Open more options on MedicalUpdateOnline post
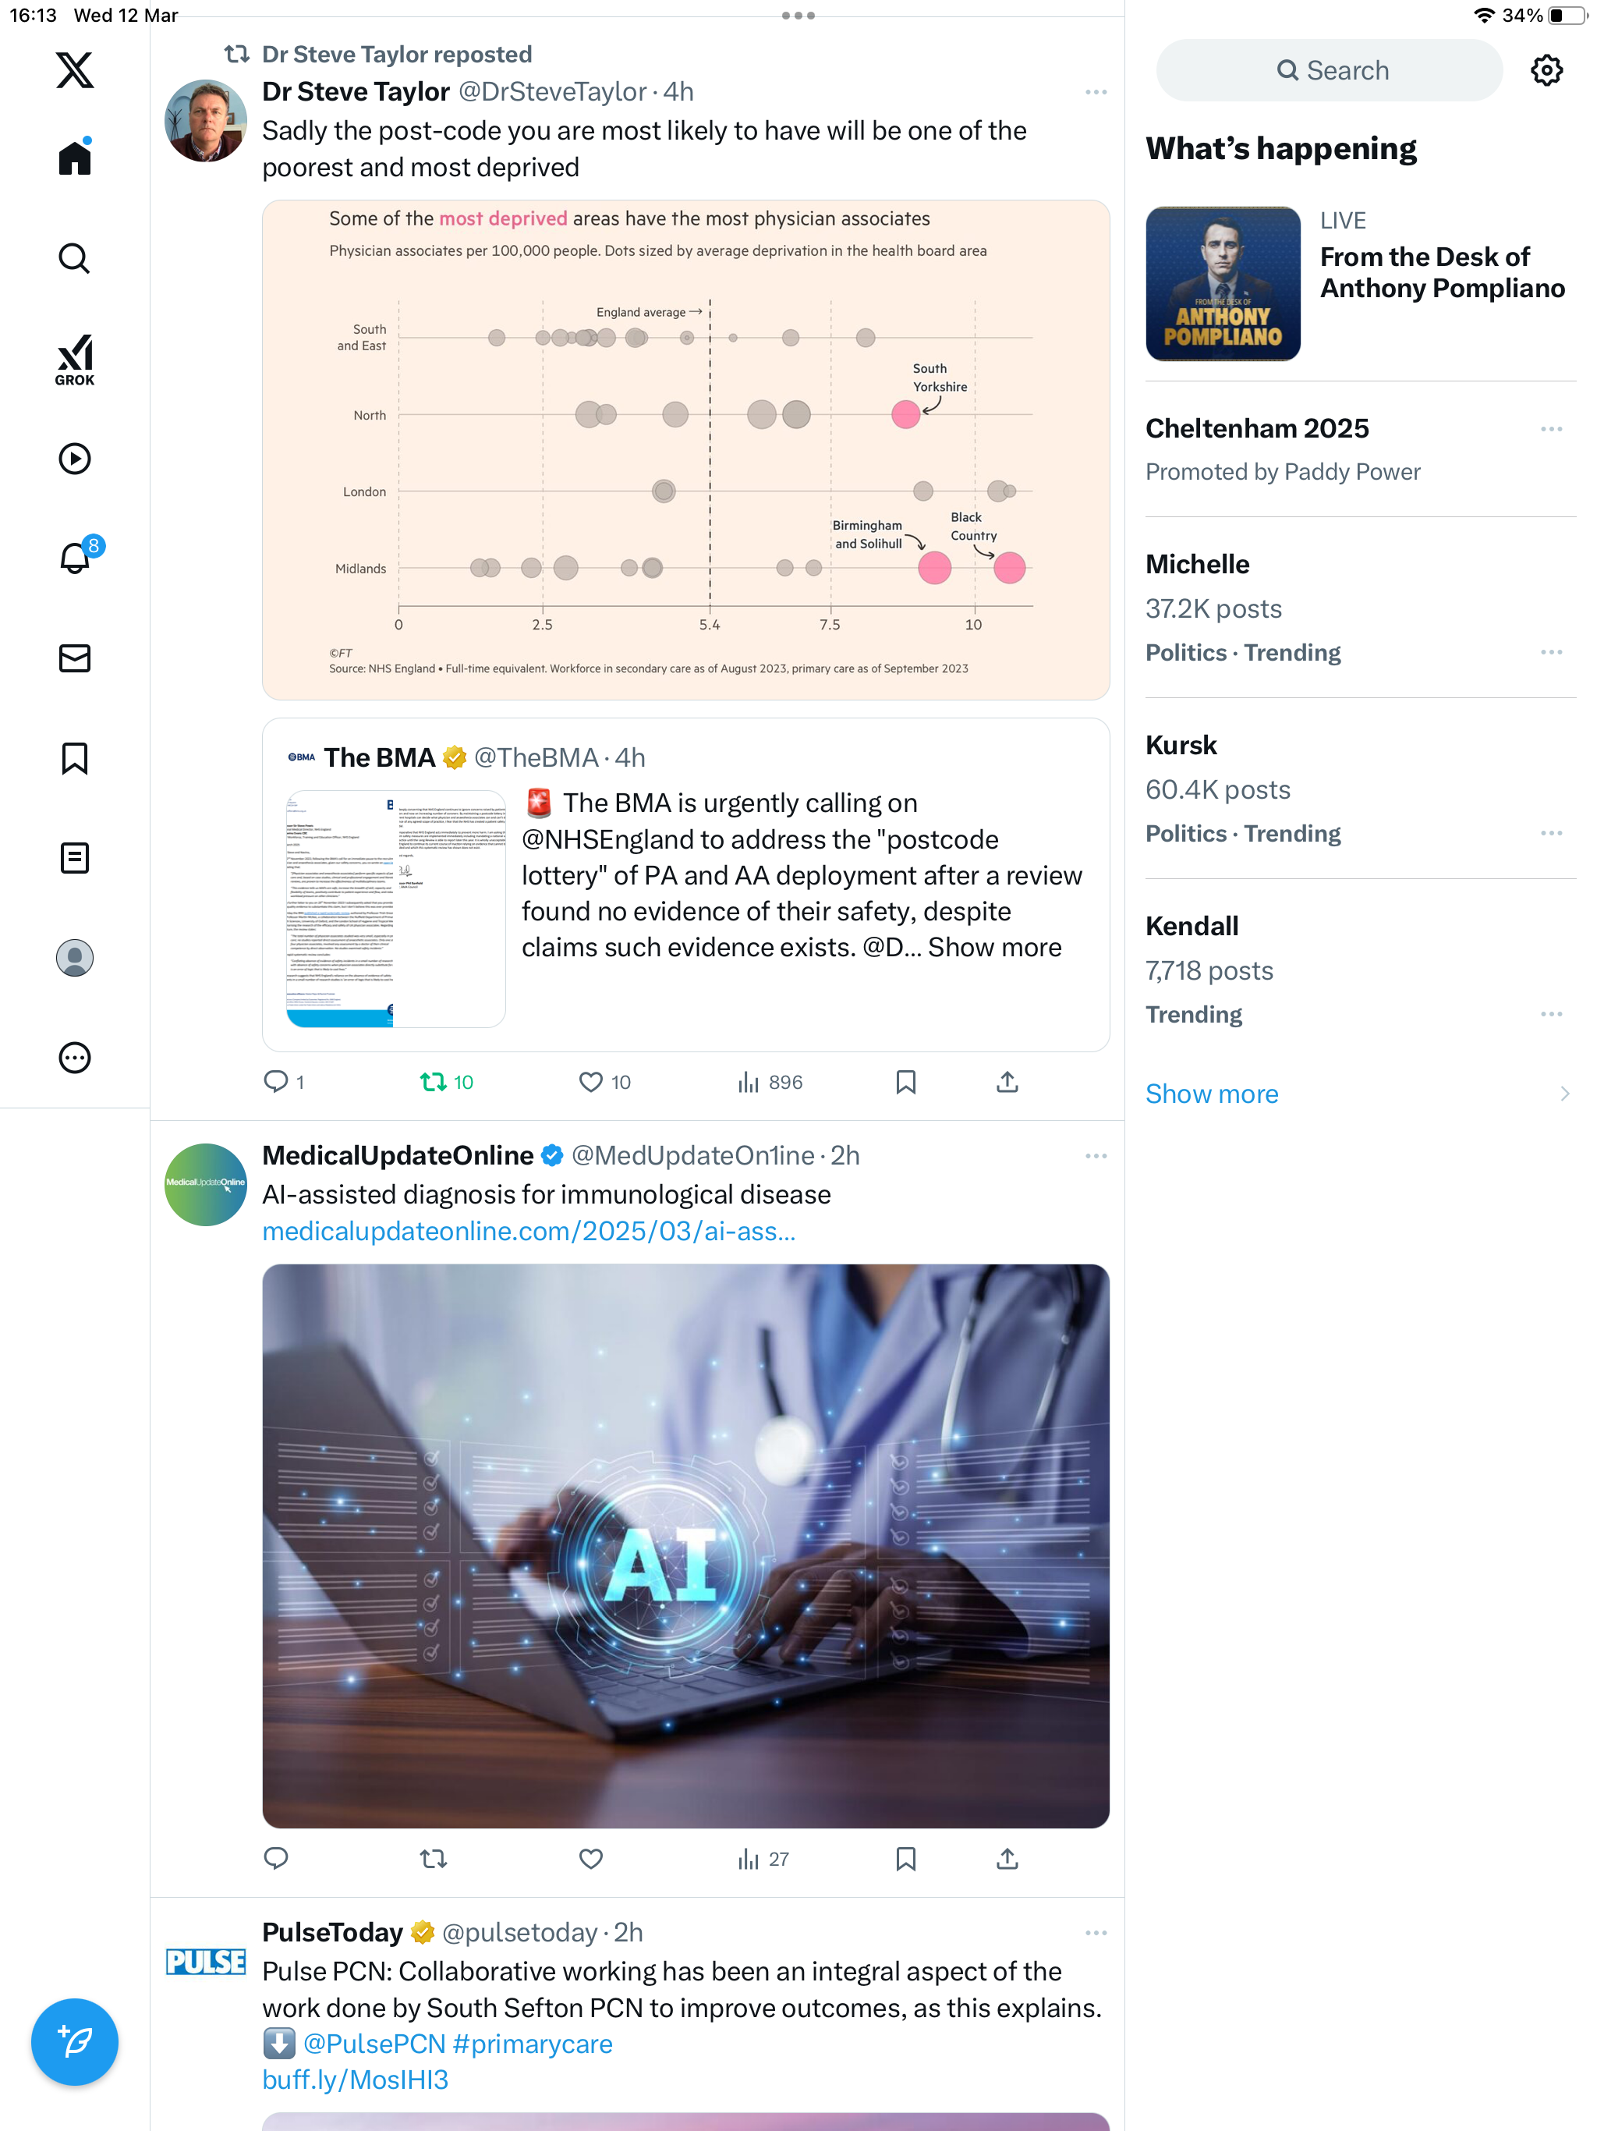Image resolution: width=1597 pixels, height=2131 pixels. pyautogui.click(x=1095, y=1155)
